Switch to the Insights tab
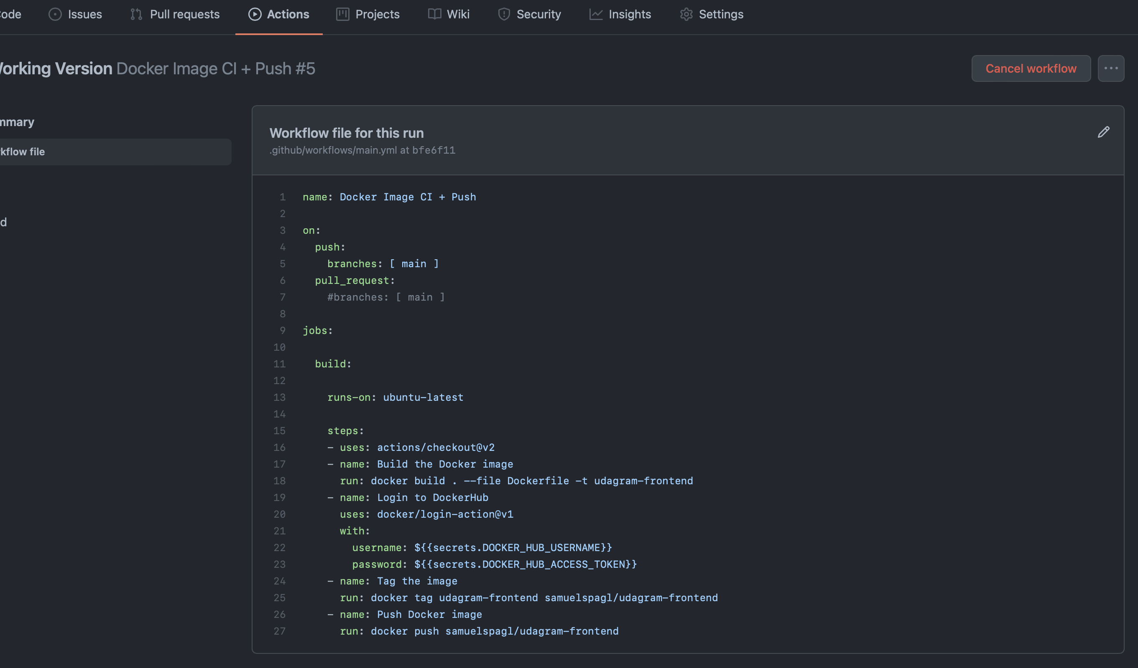The width and height of the screenshot is (1138, 668). (630, 15)
